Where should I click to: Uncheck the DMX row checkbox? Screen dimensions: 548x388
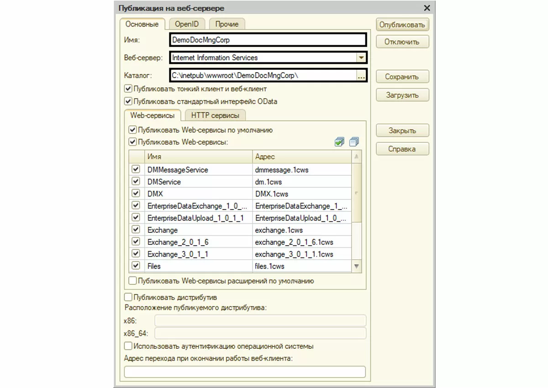coord(136,194)
